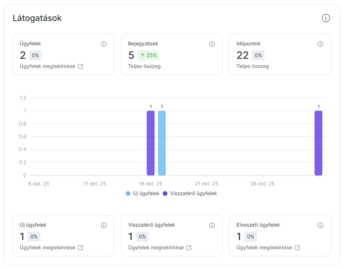Click the external link icon in the Elveszett ügyfelek card

pos(297,248)
